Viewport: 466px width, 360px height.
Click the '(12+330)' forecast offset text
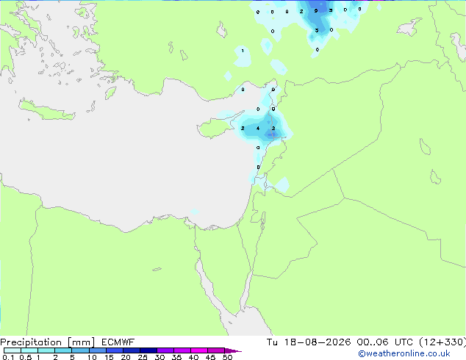pos(442,342)
